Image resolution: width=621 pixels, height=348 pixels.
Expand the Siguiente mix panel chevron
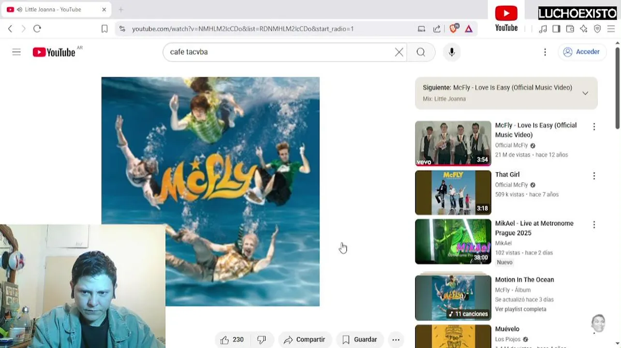585,93
